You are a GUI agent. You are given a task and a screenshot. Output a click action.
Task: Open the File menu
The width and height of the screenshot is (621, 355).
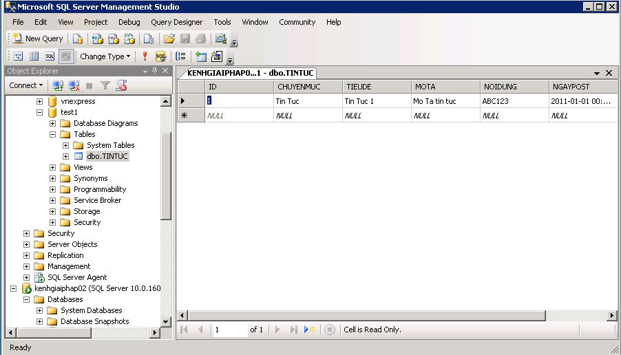coord(18,22)
